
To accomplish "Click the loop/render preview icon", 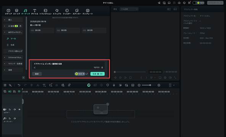I will point(160,78).
